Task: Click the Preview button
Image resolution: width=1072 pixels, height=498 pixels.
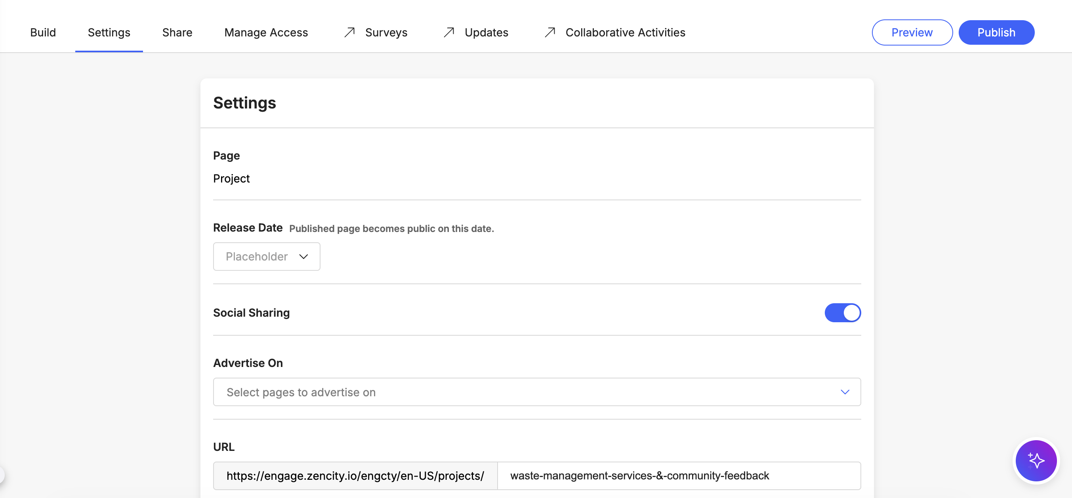Action: coord(912,32)
